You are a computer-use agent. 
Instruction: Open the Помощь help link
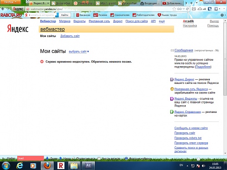pyautogui.click(x=213, y=25)
